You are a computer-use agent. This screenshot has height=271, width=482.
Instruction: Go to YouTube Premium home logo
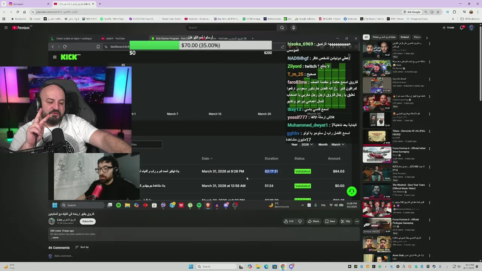point(21,27)
